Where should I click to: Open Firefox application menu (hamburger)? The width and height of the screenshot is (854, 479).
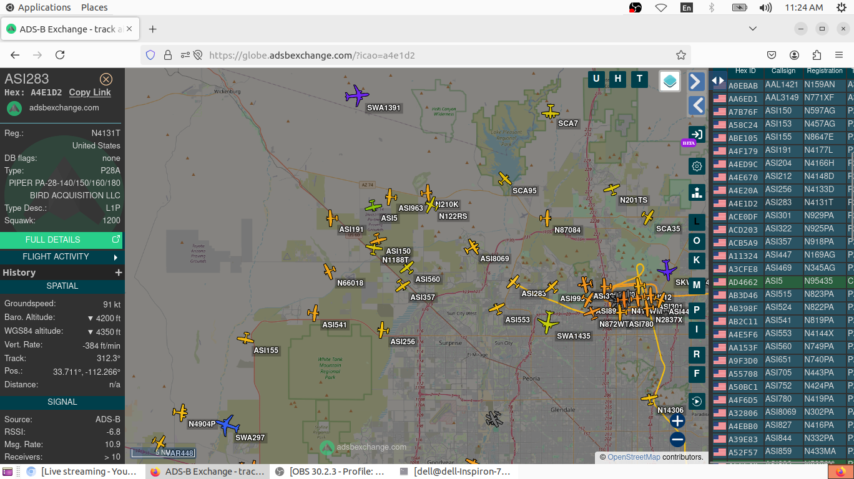[839, 55]
